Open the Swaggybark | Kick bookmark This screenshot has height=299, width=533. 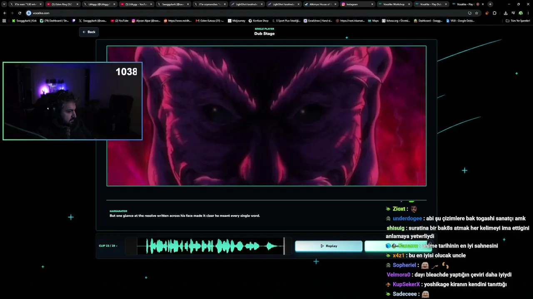pyautogui.click(x=25, y=20)
